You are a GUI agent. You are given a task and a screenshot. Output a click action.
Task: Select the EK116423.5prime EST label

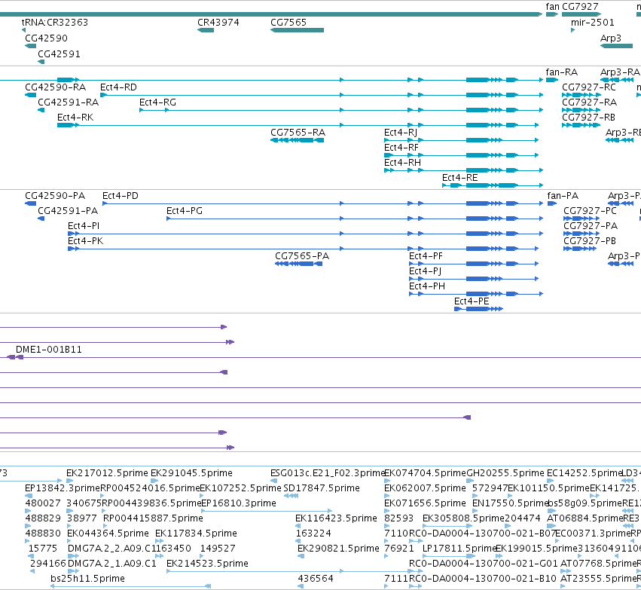tap(336, 518)
